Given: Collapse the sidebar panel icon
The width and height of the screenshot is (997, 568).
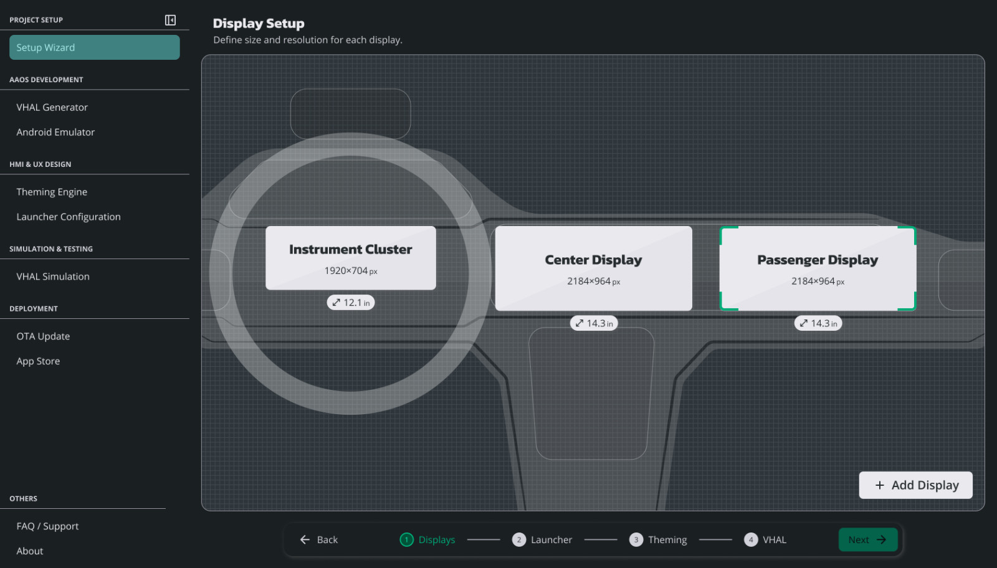Looking at the screenshot, I should (x=170, y=20).
